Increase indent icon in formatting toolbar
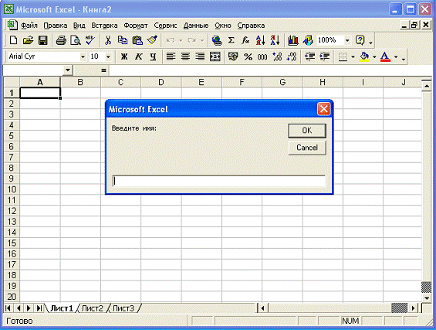The width and height of the screenshot is (436, 330). click(324, 57)
